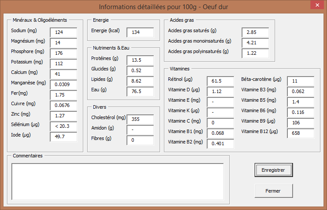Focus the Vitamine B12 (µg) field

click(x=300, y=133)
